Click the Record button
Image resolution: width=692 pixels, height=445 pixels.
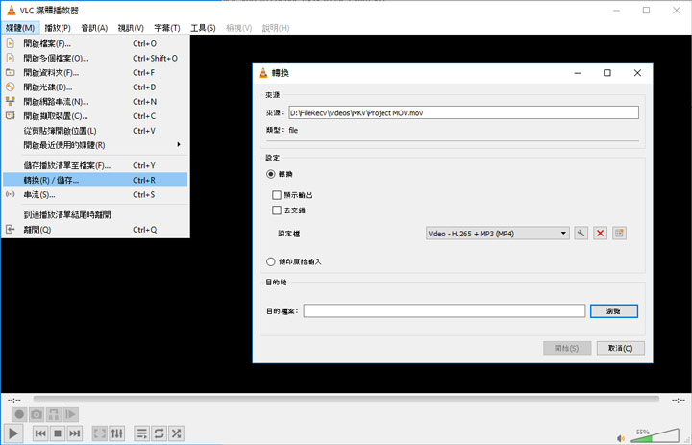click(x=19, y=414)
